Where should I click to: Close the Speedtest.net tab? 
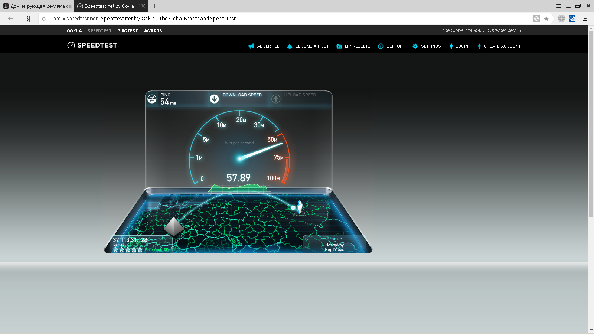pos(143,6)
